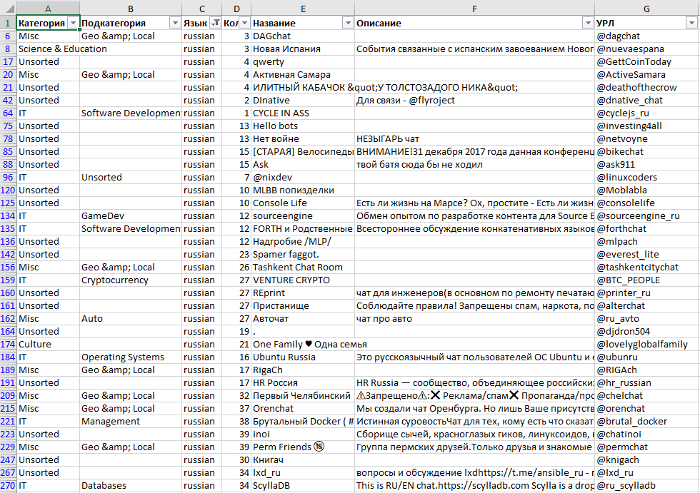Open filter dropdown in column D header cell
The image size is (700, 493).
pos(244,23)
